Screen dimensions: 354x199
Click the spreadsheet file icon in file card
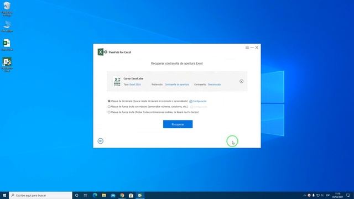pos(117,81)
